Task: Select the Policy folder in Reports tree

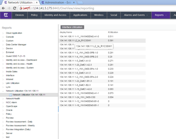Action: point(9,114)
